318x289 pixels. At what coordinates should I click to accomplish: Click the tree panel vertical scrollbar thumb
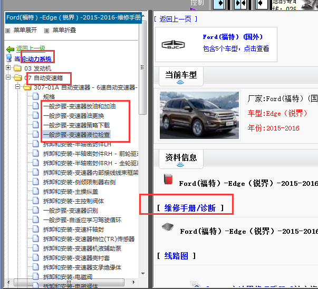click(143, 68)
